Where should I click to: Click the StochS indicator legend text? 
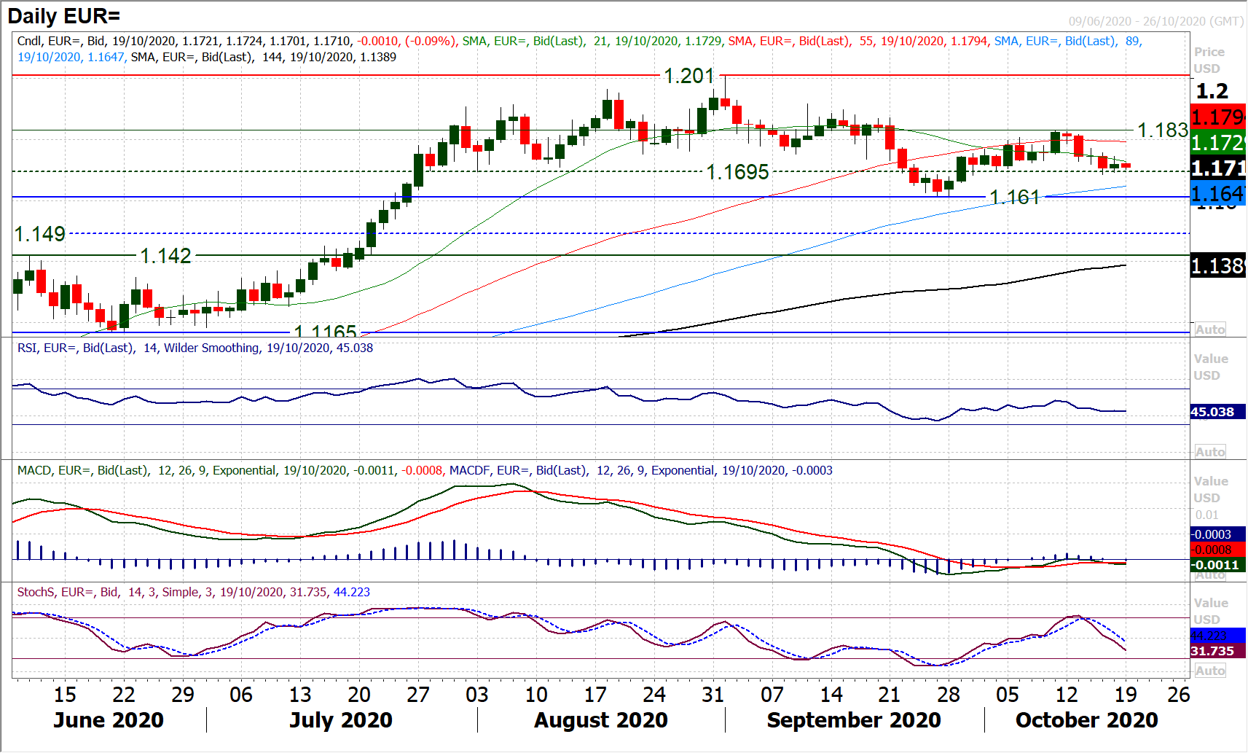point(193,593)
